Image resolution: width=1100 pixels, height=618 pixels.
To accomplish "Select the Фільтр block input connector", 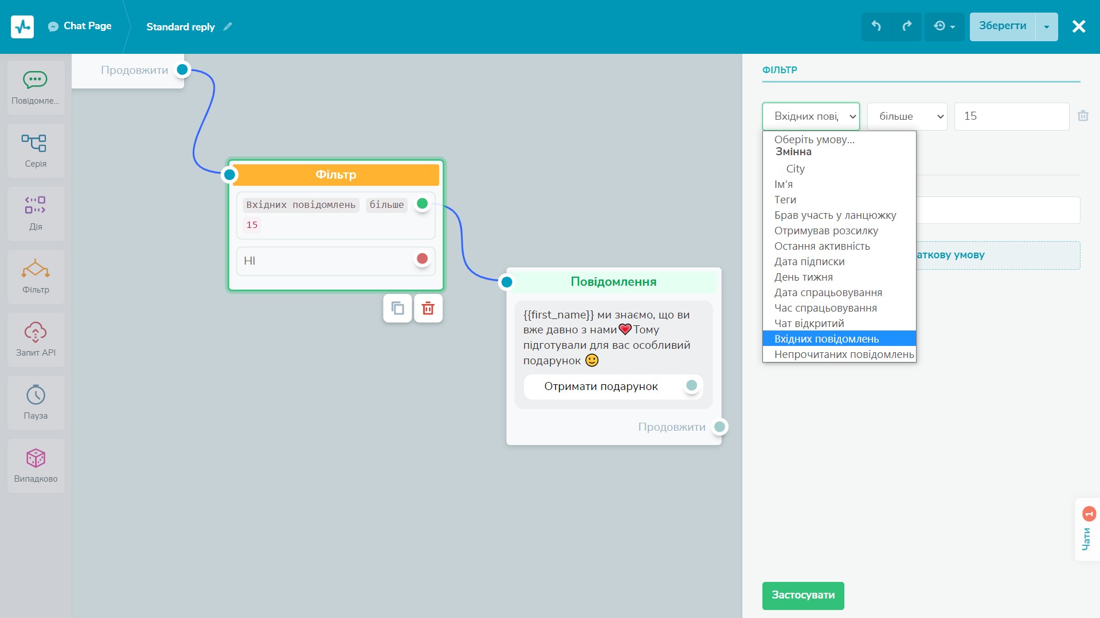I will pyautogui.click(x=229, y=175).
